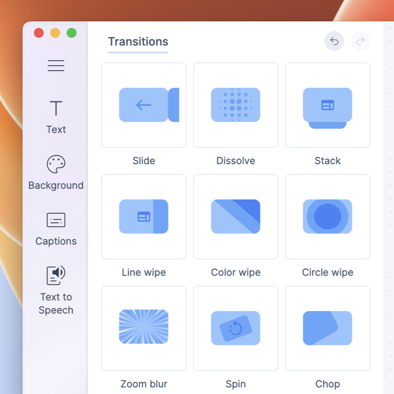
Task: Click the 'Color wipe' label text
Action: click(x=236, y=273)
